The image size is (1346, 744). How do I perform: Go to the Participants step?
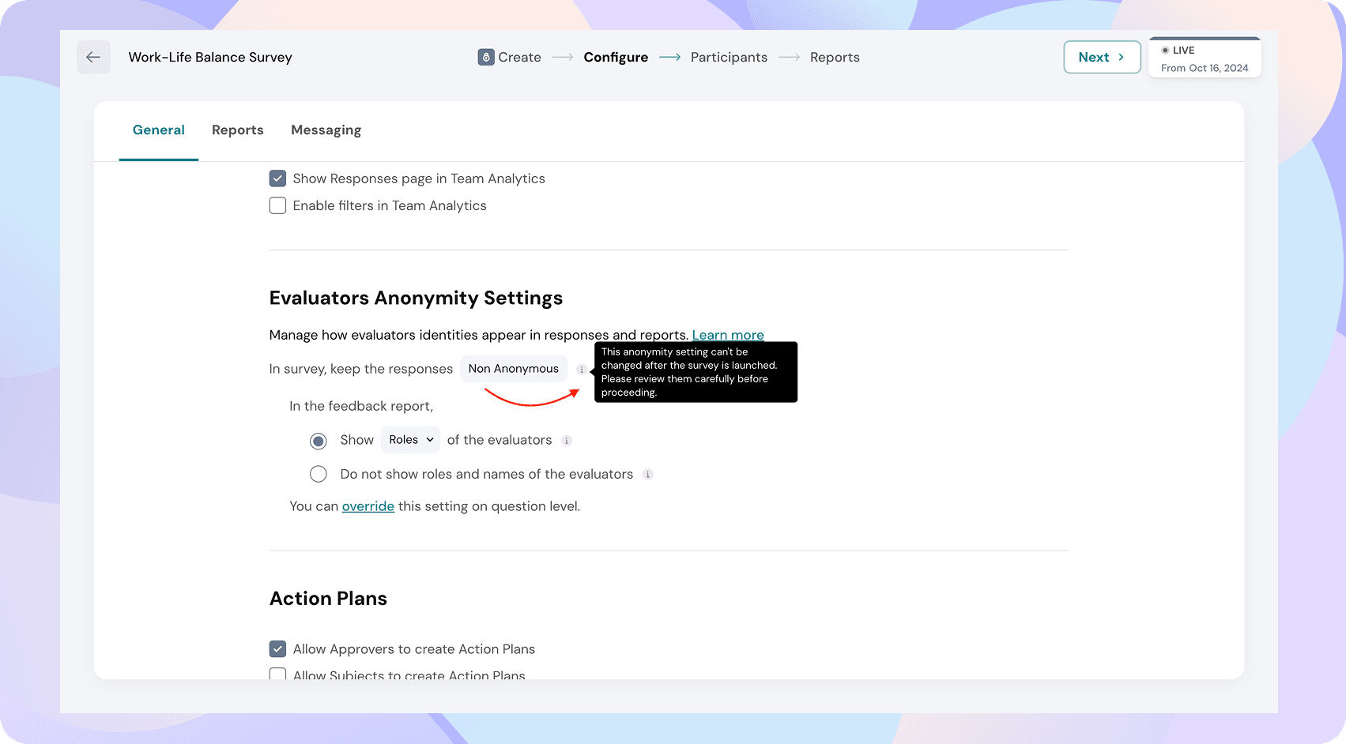(728, 57)
